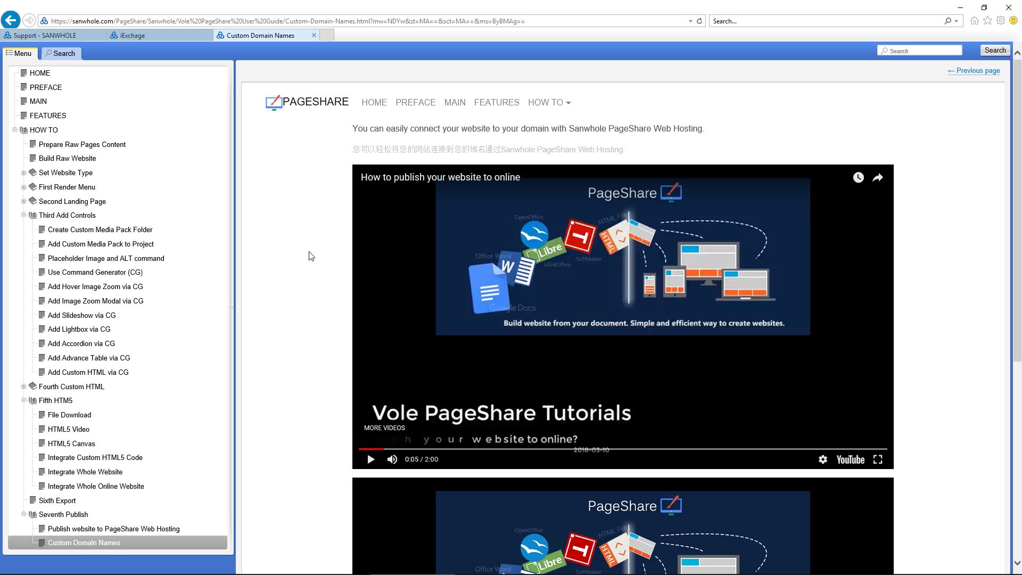Mute the video volume speaker icon
Viewport: 1022px width, 575px height.
[x=392, y=459]
